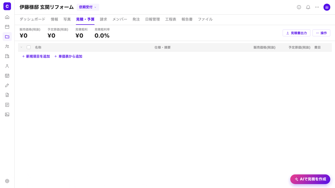Switch to the 発注 tab
The image size is (335, 188).
136,19
